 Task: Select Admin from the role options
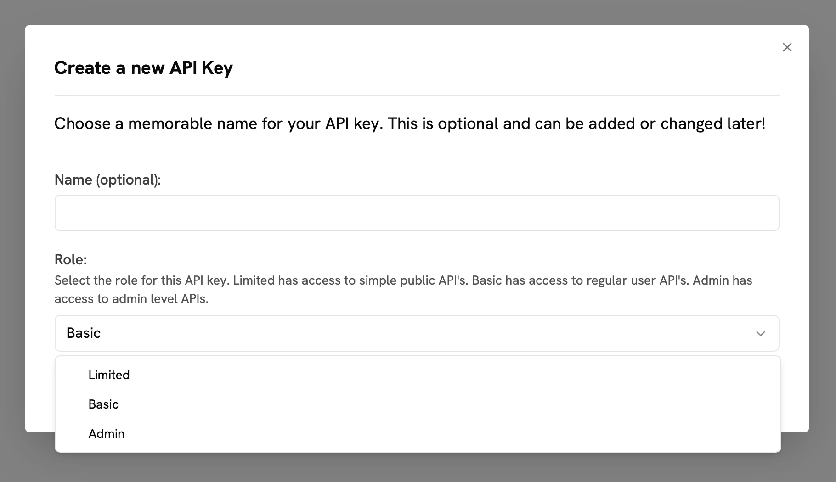pos(106,433)
